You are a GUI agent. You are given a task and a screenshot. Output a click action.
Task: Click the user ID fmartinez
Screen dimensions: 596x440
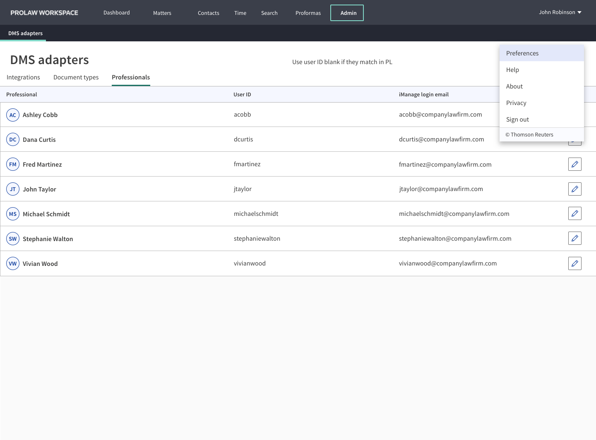[247, 164]
